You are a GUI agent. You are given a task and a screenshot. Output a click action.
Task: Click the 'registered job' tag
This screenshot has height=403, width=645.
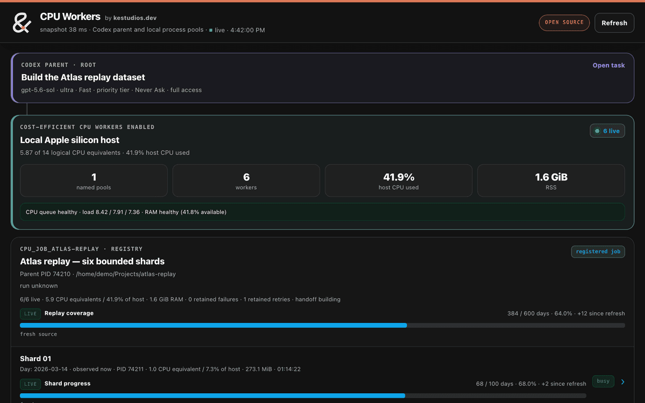[598, 251]
